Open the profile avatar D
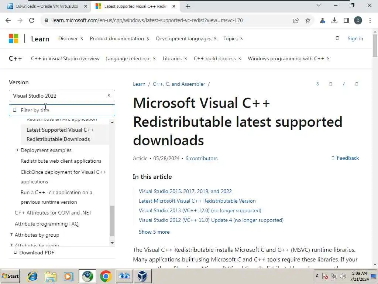 pyautogui.click(x=358, y=21)
